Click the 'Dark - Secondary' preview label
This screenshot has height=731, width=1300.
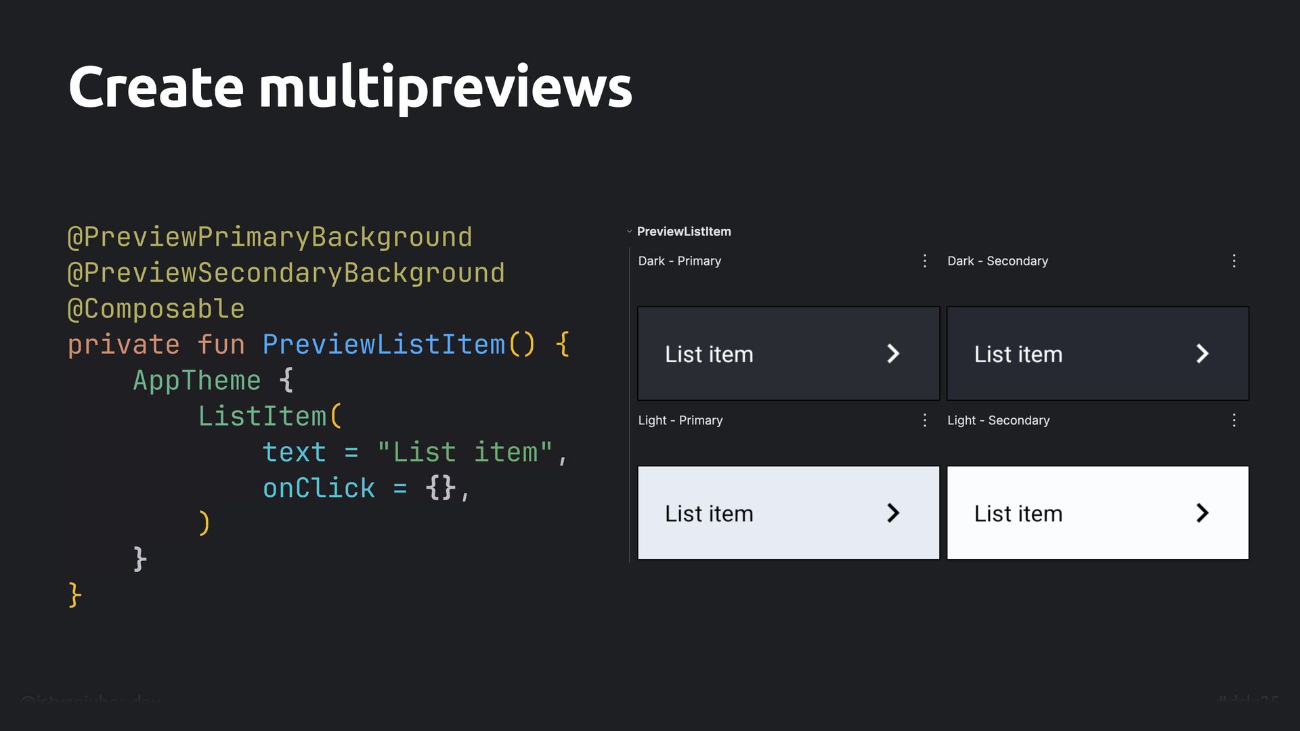(997, 261)
